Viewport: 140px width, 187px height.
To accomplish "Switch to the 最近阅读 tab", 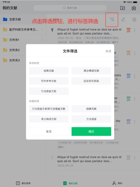I will tap(23, 183).
